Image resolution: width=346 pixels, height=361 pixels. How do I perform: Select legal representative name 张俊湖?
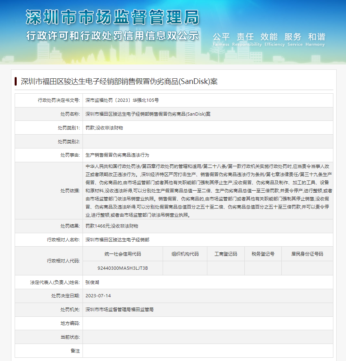point(92,282)
